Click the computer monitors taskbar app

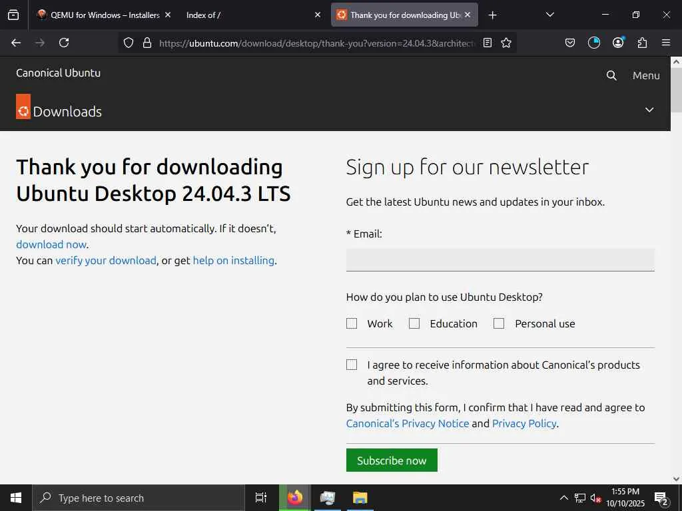coord(327,498)
